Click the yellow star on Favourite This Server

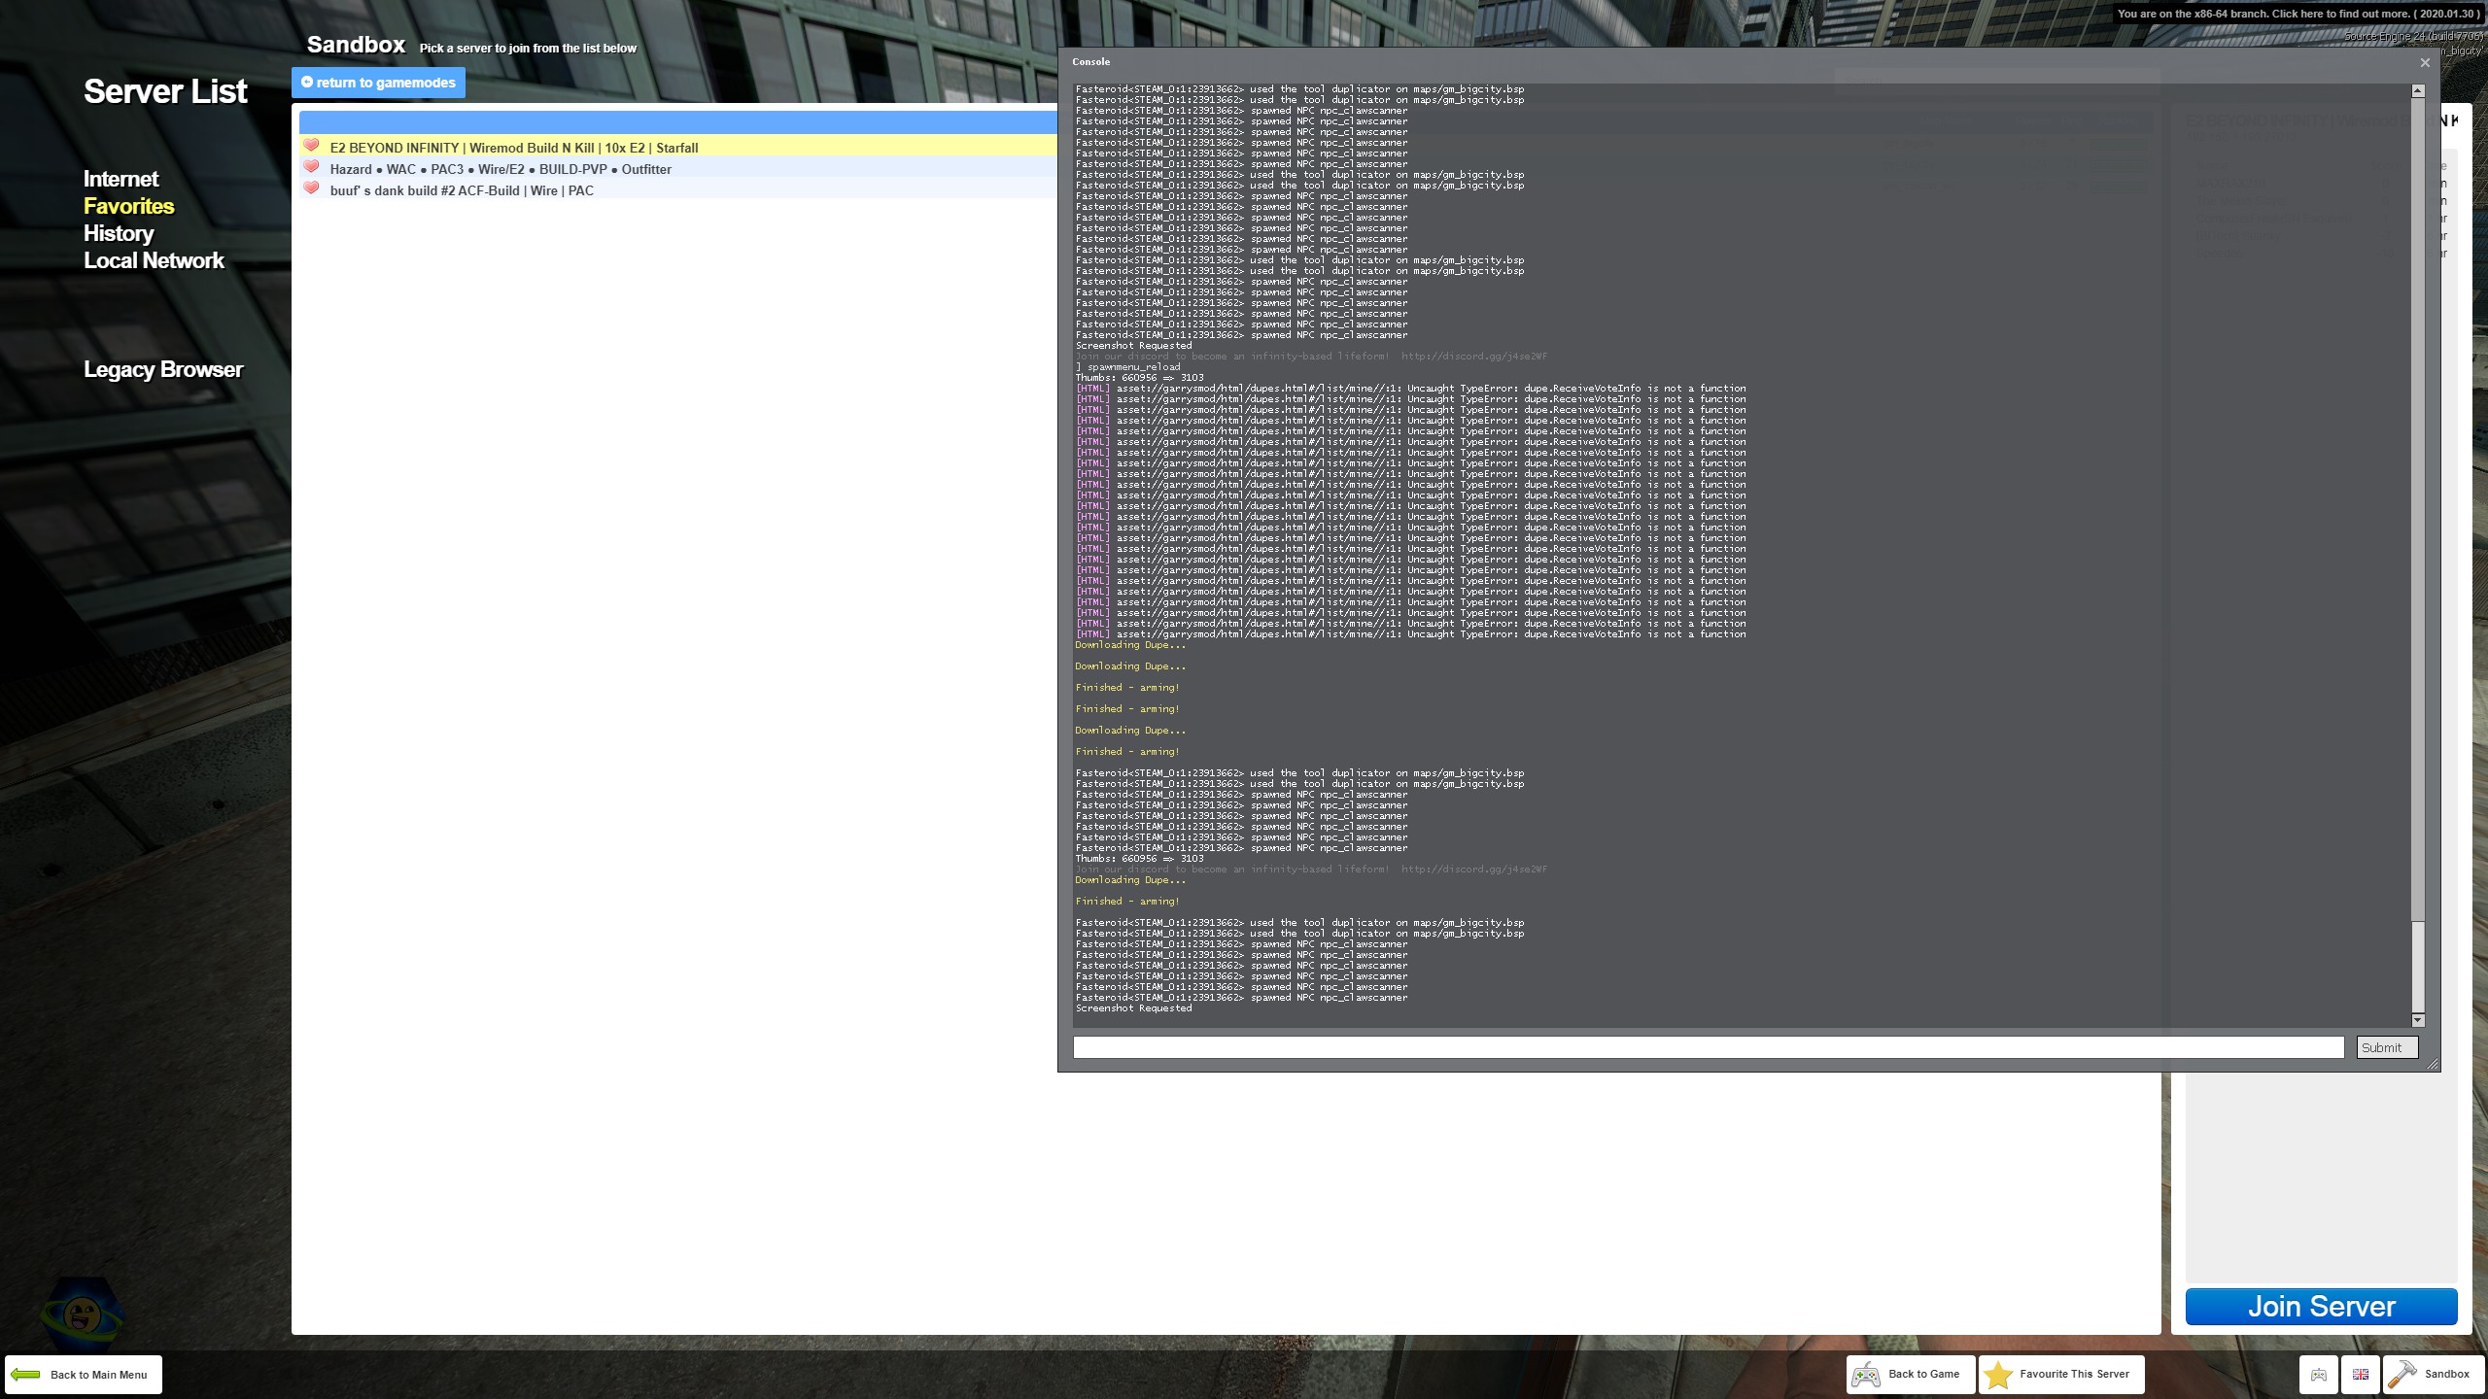coord(1997,1374)
